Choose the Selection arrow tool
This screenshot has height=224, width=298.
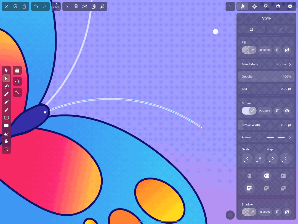[x=6, y=71]
